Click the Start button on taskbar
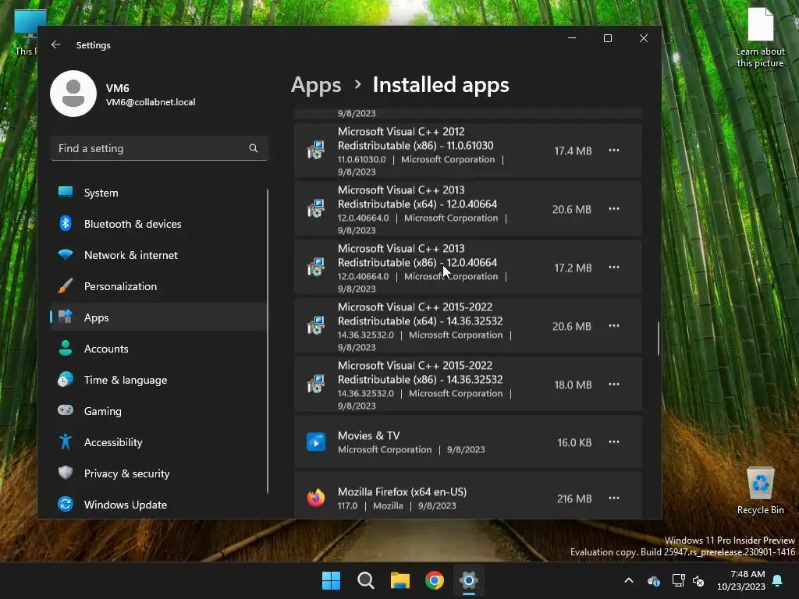Screen dimensions: 799x599 click(x=331, y=580)
